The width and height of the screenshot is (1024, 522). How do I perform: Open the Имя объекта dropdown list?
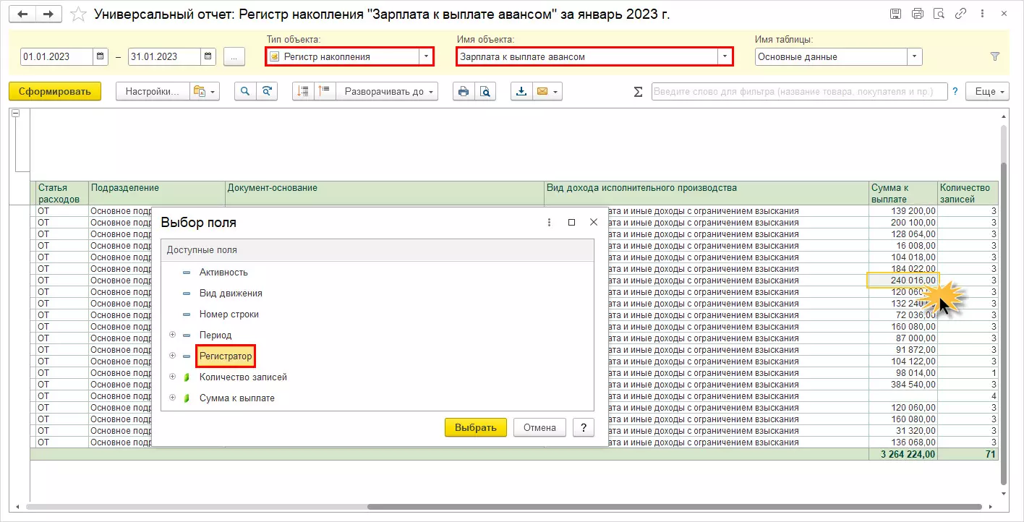point(724,56)
